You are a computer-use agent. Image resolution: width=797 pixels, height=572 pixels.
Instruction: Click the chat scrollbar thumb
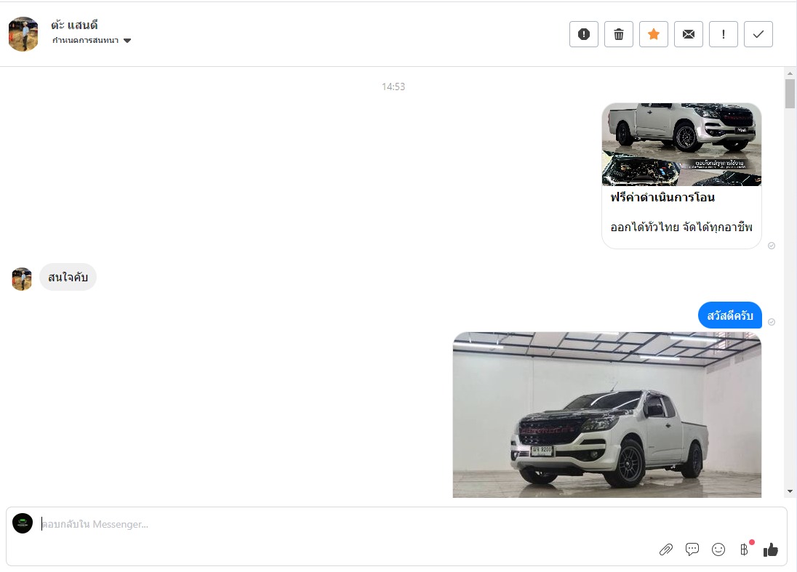[x=790, y=94]
